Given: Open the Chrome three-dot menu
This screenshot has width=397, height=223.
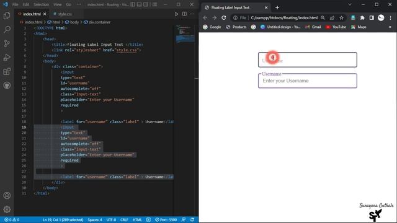Looking at the screenshot, I should (x=390, y=18).
